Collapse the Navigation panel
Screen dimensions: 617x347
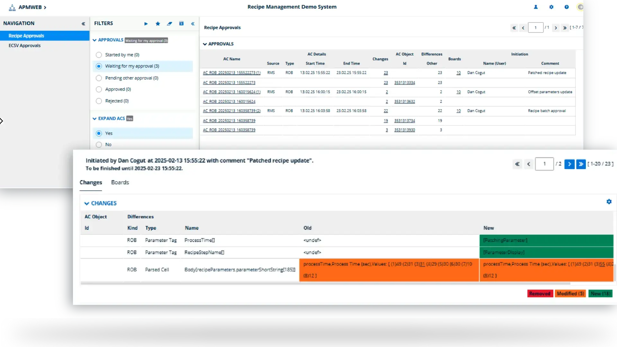[83, 23]
